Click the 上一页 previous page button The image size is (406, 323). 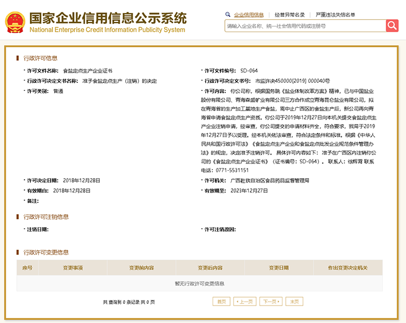click(x=245, y=302)
